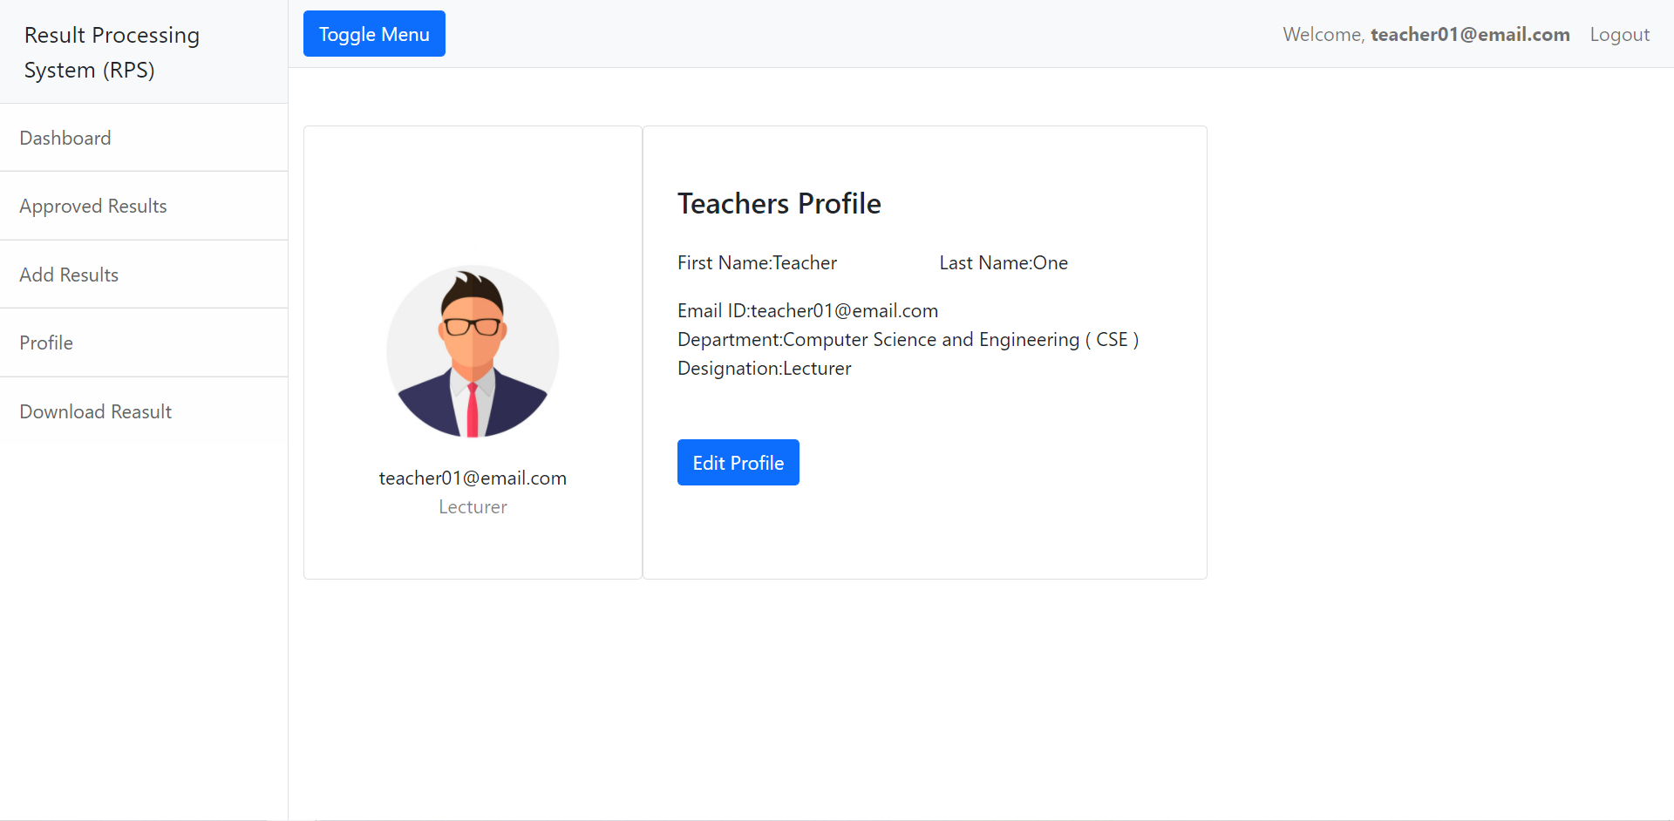Open the Dashboard sidebar item
Screen dimensions: 1674x821
[65, 138]
